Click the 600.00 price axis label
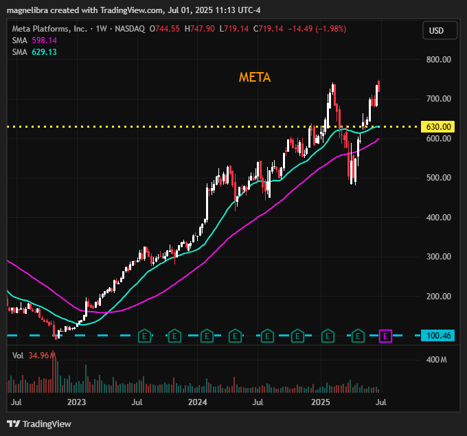Image resolution: width=467 pixels, height=436 pixels. [x=438, y=139]
